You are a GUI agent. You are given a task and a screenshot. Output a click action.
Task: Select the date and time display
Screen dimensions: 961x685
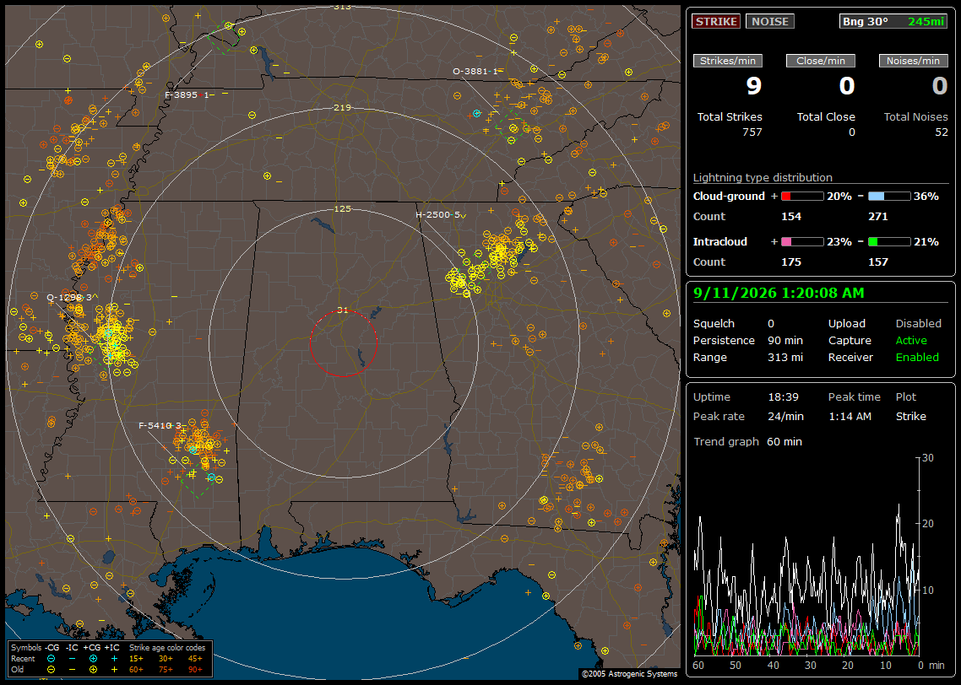click(x=779, y=294)
